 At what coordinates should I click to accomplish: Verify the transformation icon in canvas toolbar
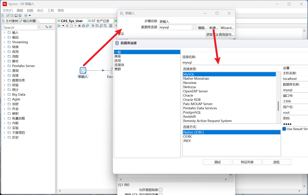93,26
